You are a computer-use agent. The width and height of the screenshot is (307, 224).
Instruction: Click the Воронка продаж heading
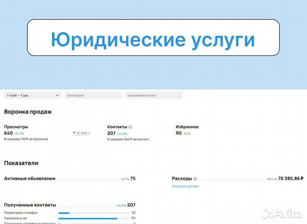point(28,112)
